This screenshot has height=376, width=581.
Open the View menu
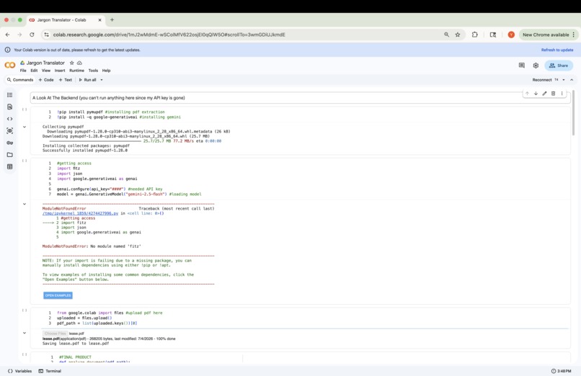click(46, 71)
